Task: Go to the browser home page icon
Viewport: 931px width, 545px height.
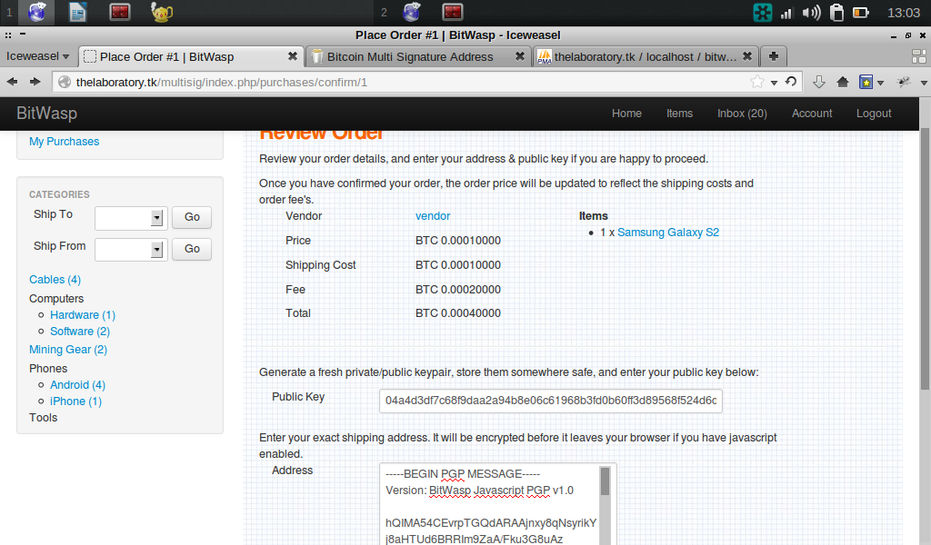Action: [x=843, y=82]
